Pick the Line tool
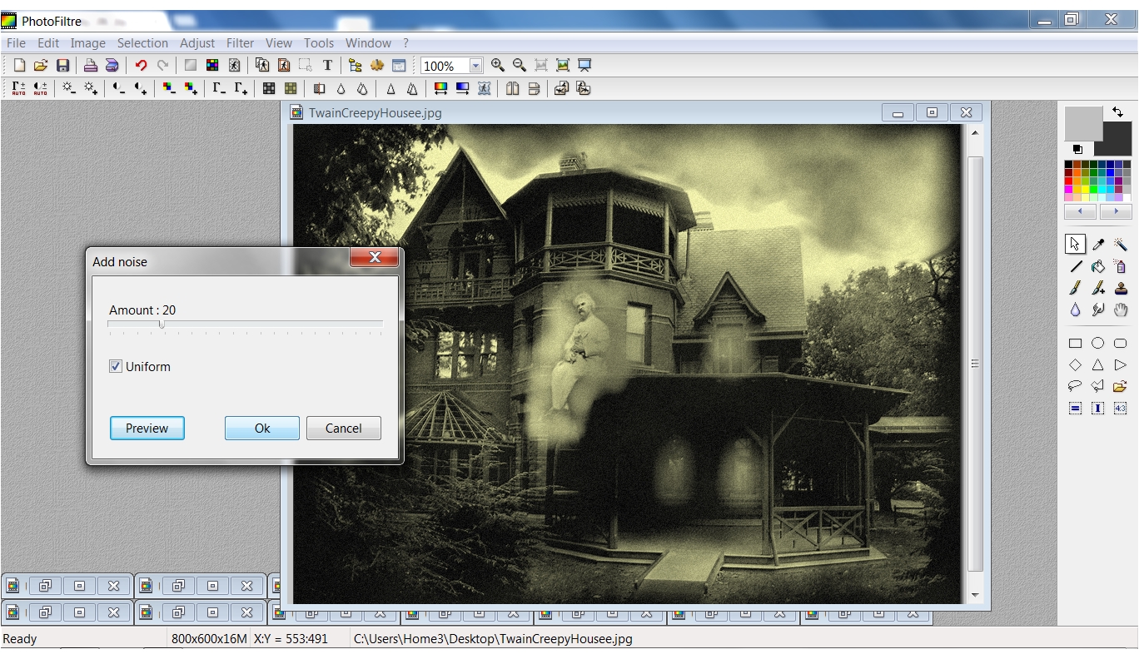This screenshot has height=659, width=1139. [1076, 267]
